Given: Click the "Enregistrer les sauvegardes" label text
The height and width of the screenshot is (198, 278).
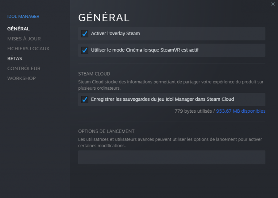Looking at the screenshot, I should 163,99.
